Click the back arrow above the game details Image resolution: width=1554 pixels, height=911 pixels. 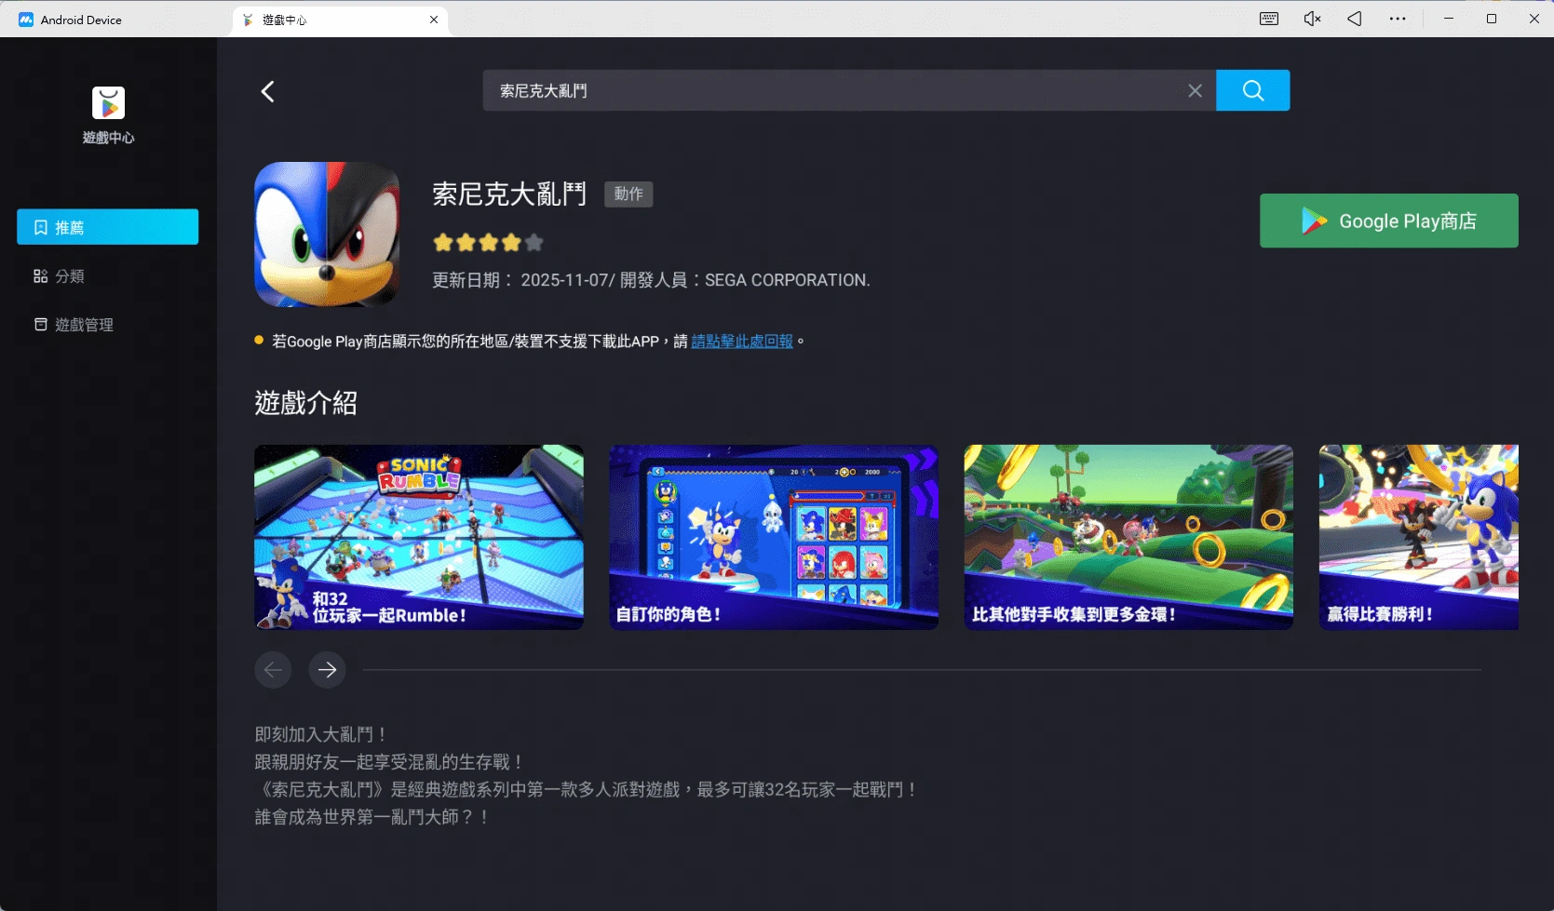coord(267,90)
